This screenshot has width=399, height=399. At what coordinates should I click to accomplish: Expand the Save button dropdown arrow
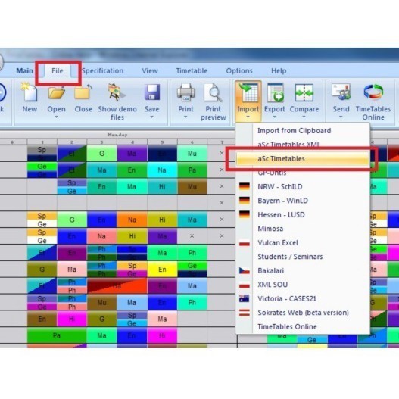[x=152, y=117]
